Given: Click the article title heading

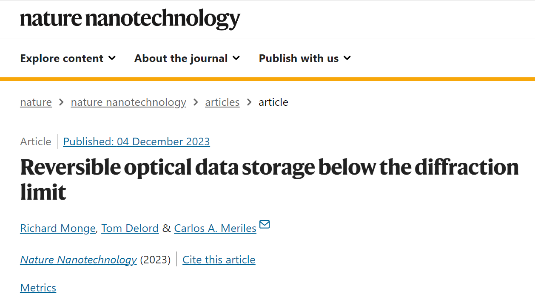Looking at the screenshot, I should 269,180.
